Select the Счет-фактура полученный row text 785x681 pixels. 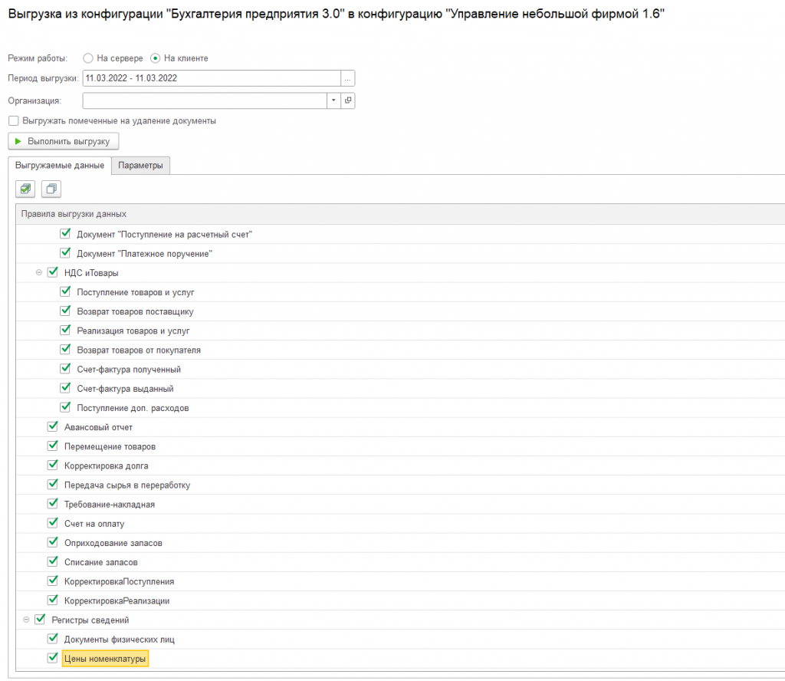click(x=129, y=370)
